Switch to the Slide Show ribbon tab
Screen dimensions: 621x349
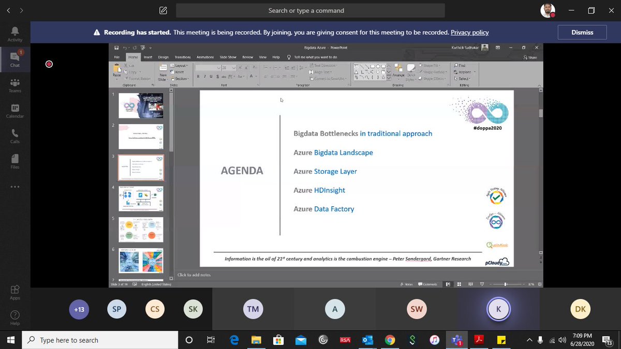(x=228, y=57)
